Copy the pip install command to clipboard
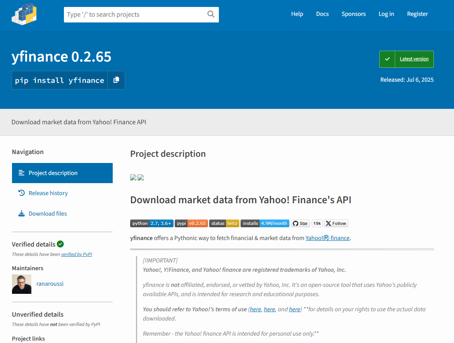 [116, 80]
